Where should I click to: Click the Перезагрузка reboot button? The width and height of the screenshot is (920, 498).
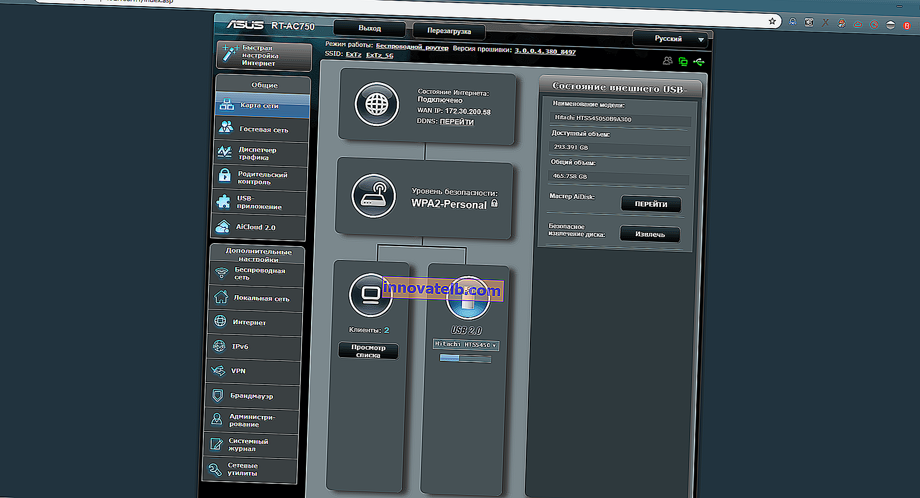(449, 31)
